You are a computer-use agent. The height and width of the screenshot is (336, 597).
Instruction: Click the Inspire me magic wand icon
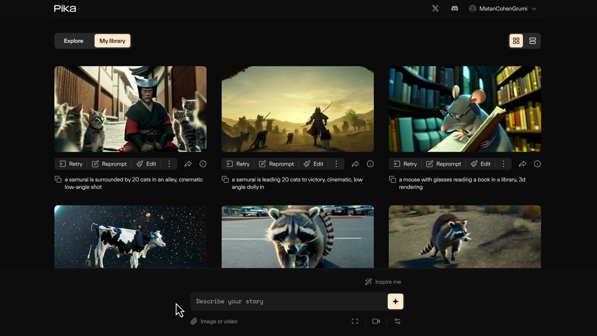(368, 282)
